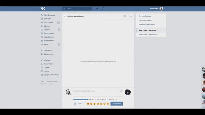Screen dimensions: 205x115
Task: Open the emoji picker smiley icon
Action: tap(121, 91)
